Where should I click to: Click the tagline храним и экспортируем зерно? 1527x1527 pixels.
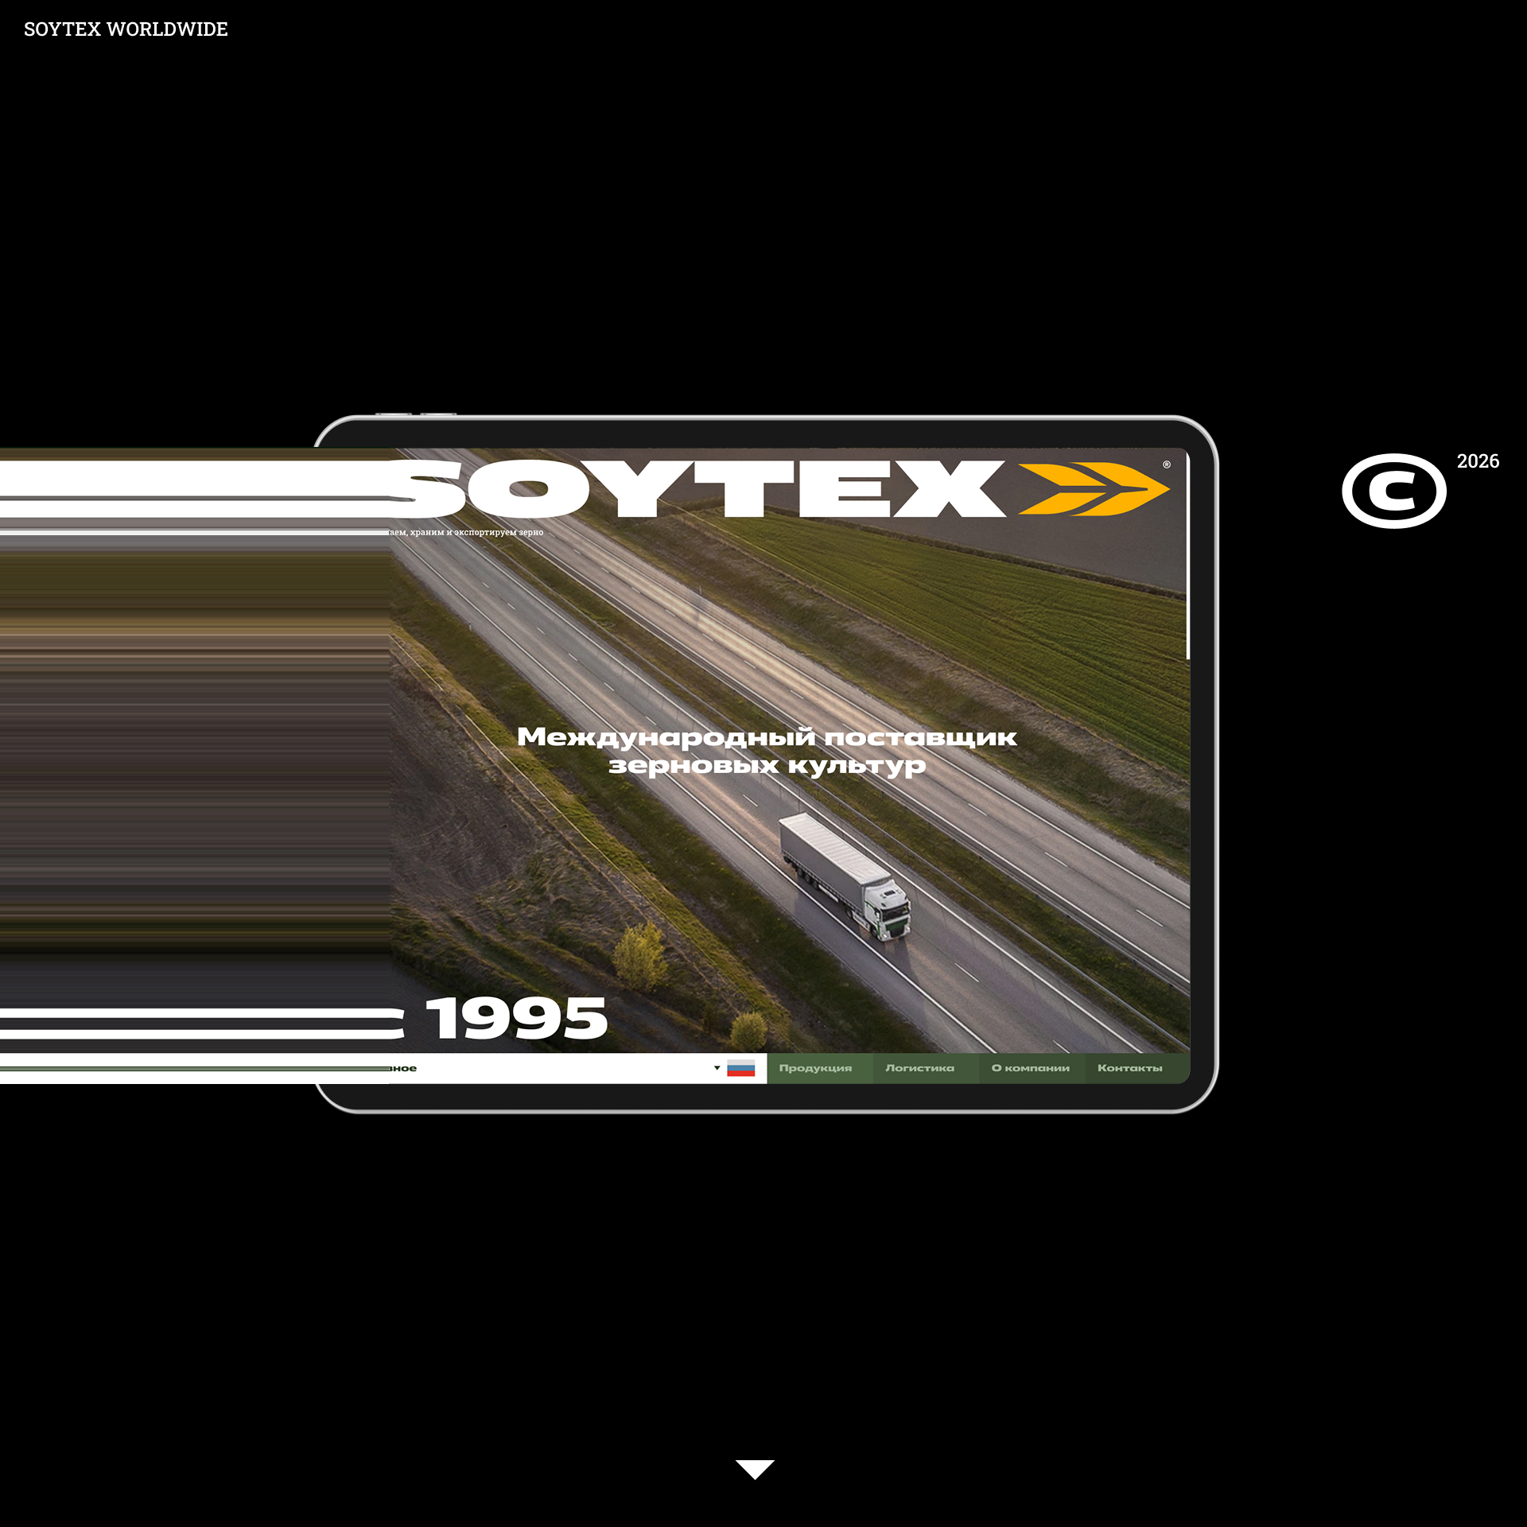click(477, 532)
